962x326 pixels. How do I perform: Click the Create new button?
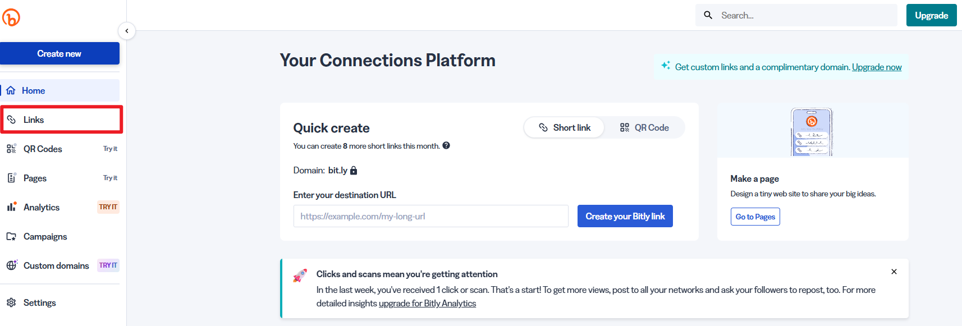pos(59,53)
